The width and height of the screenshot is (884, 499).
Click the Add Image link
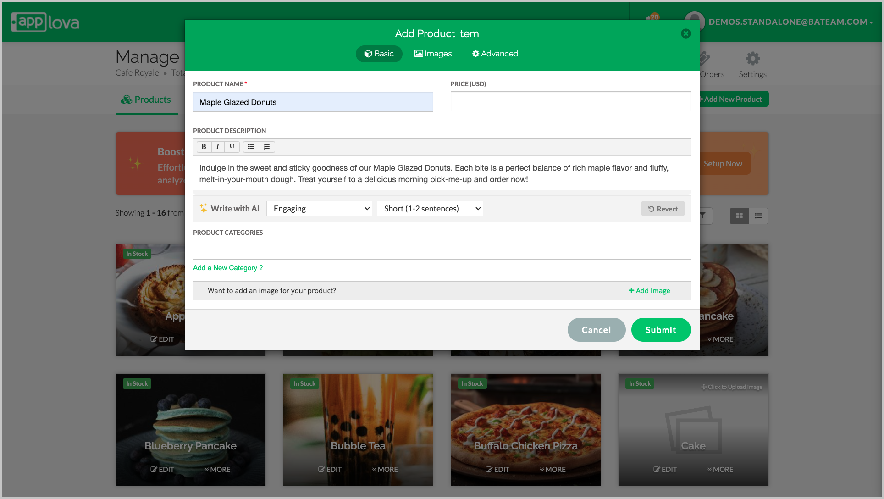(x=649, y=291)
